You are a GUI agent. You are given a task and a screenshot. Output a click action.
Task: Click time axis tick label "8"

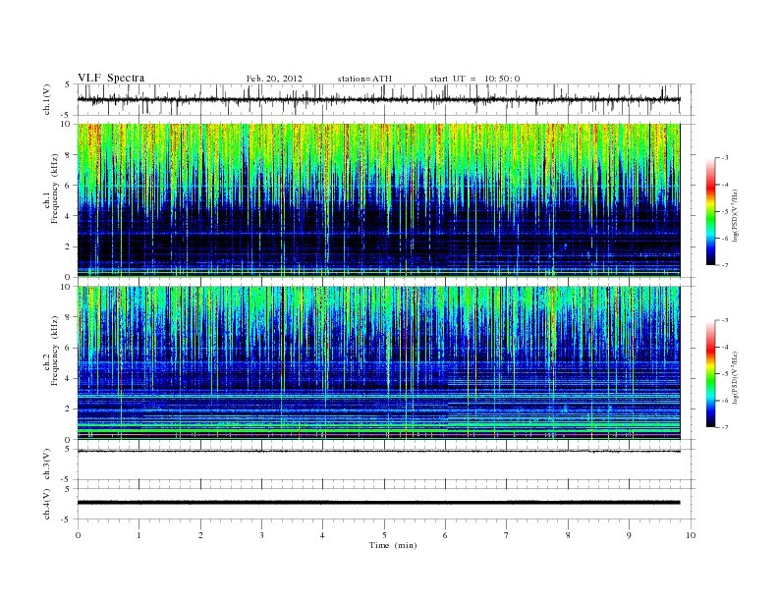tap(568, 535)
